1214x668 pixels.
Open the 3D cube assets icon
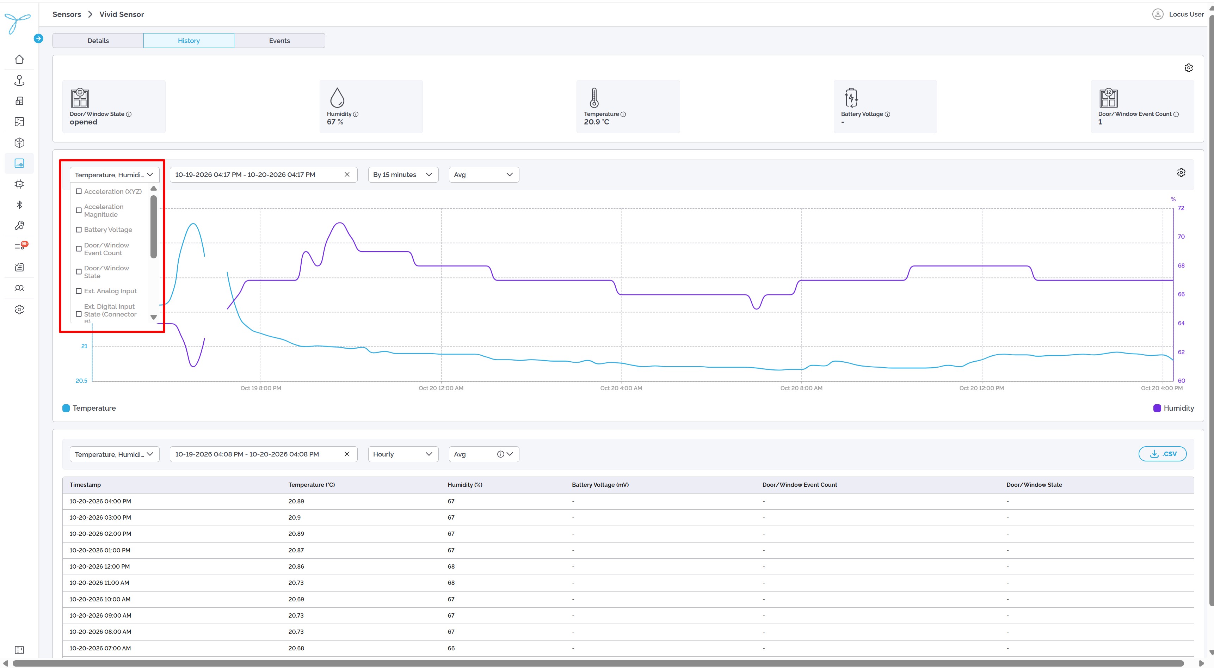point(19,142)
